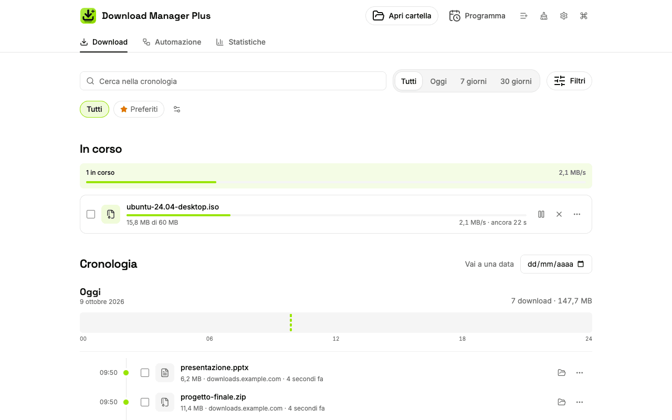
Task: Select the Tutti time range
Action: click(408, 81)
